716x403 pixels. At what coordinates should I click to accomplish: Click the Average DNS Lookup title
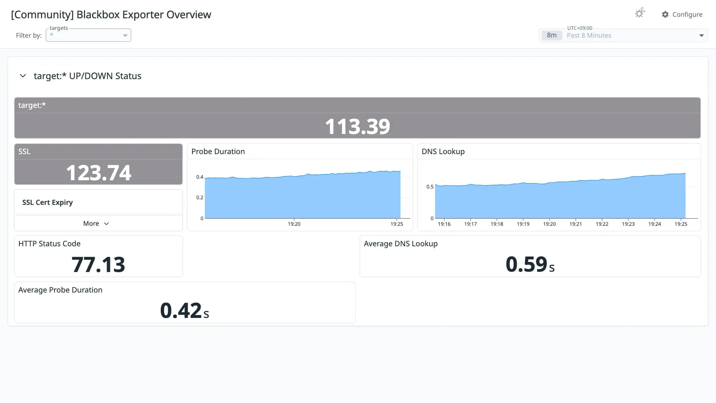(401, 244)
